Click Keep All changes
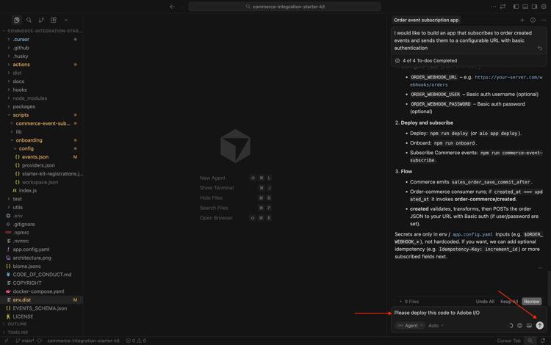Image resolution: width=551 pixels, height=345 pixels. [x=509, y=302]
